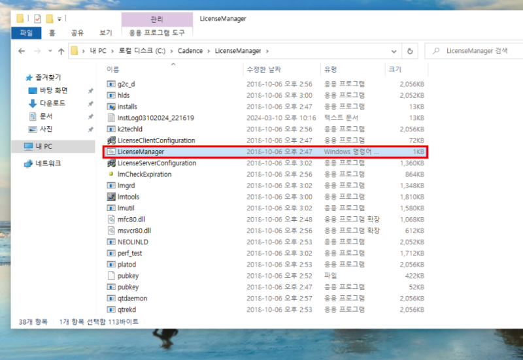Open 바탕 화면 in the sidebar
The height and width of the screenshot is (360, 523).
coord(54,90)
